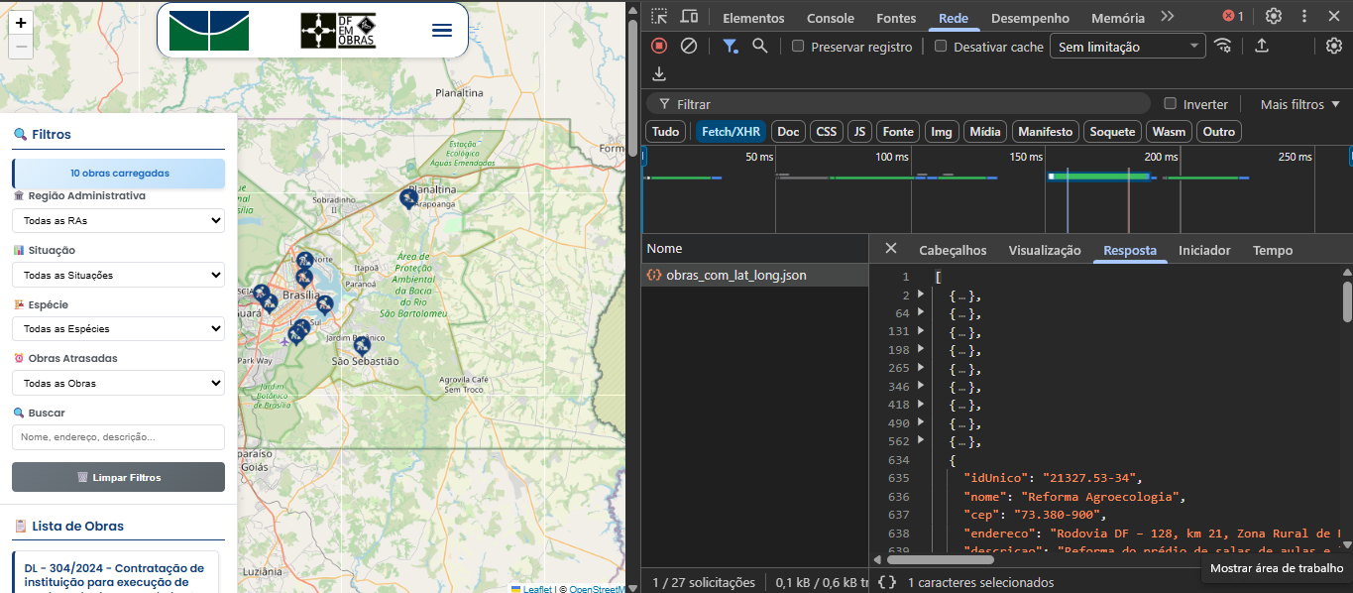
Task: Toggle the CSS type filter
Action: [x=827, y=131]
